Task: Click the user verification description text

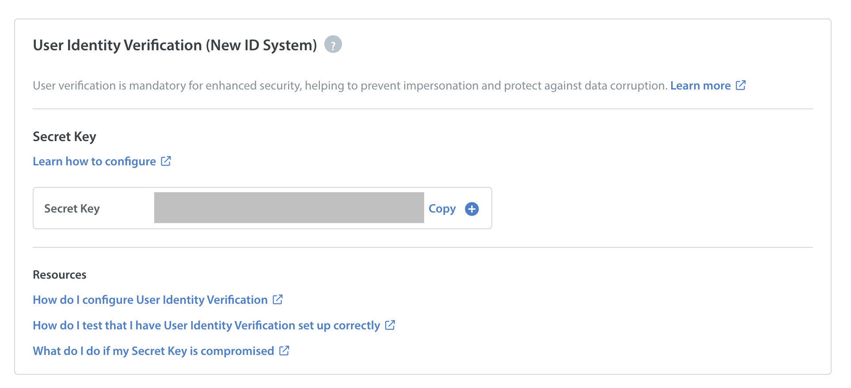Action: [x=350, y=86]
